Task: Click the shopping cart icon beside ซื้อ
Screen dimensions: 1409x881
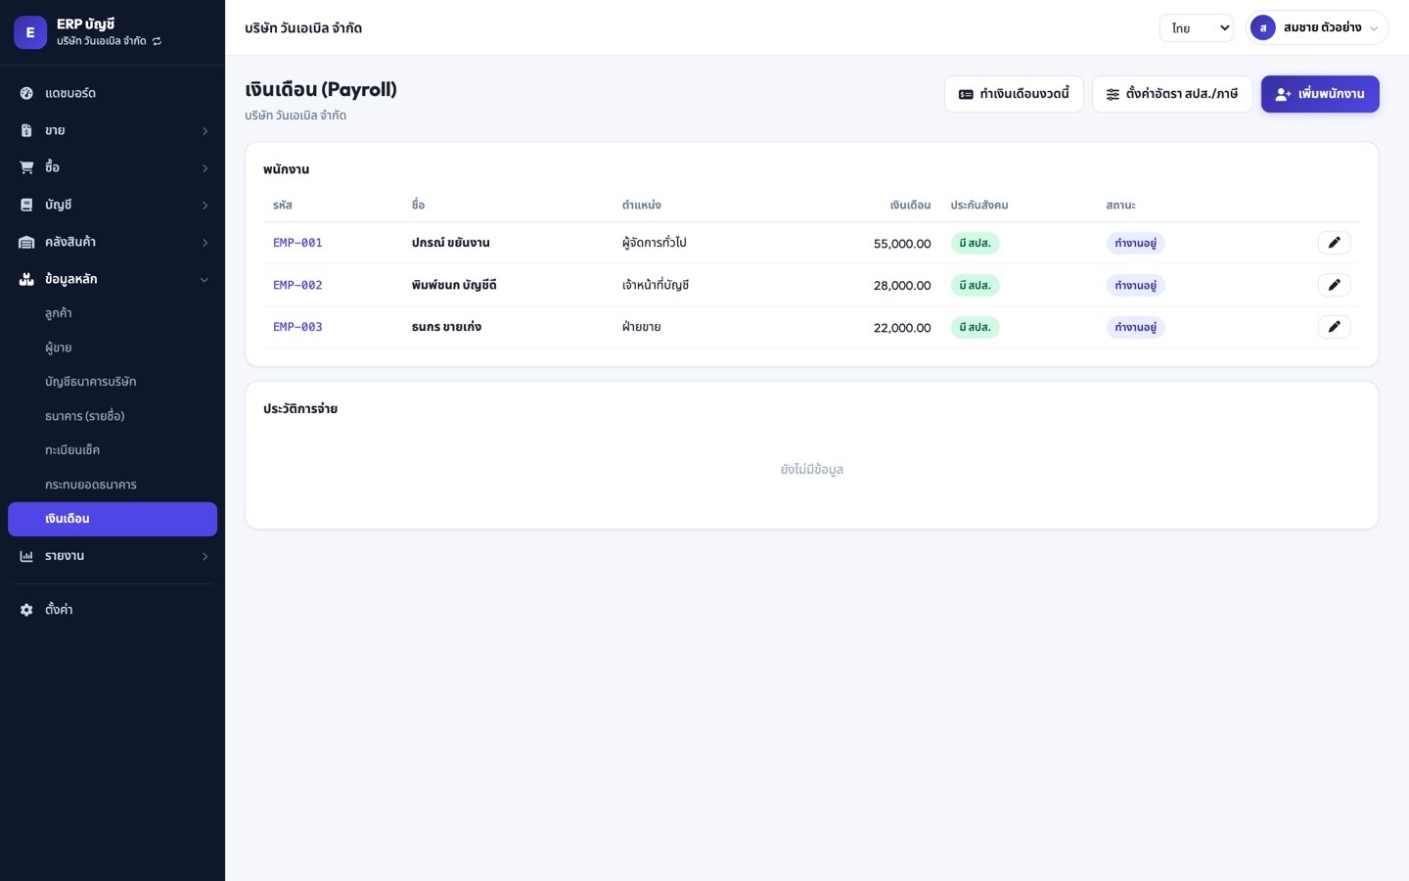Action: [x=26, y=167]
